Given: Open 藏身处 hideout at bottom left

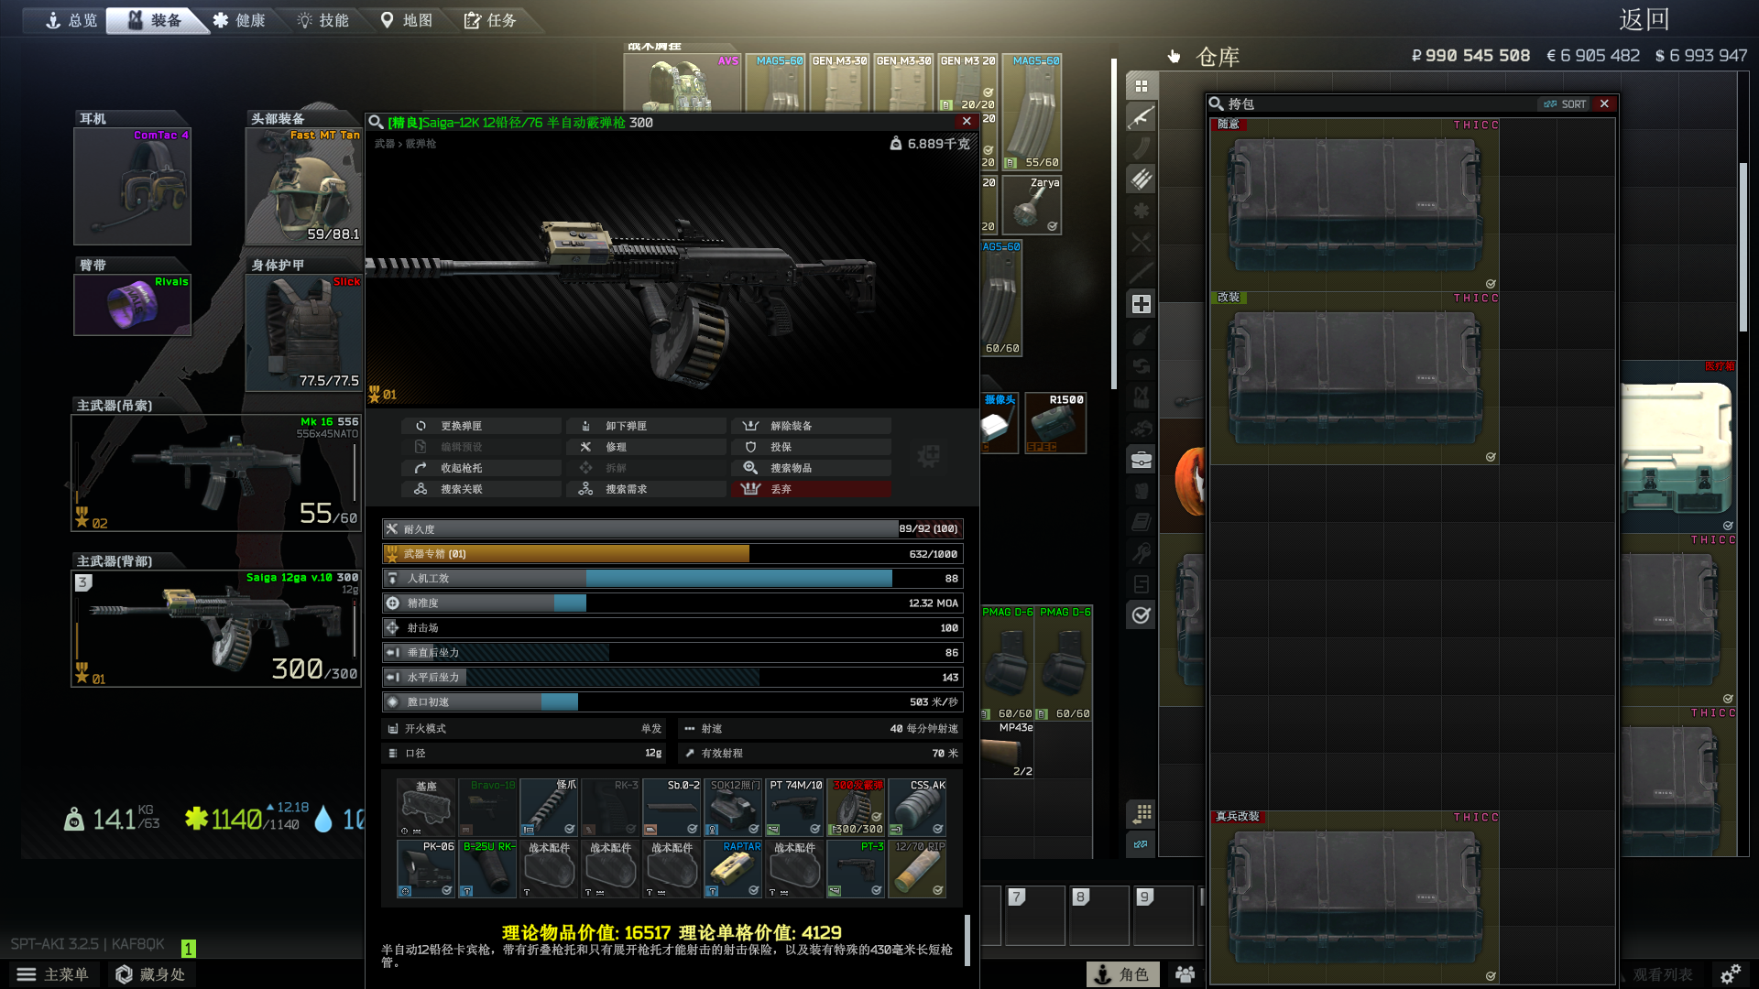Looking at the screenshot, I should tap(150, 974).
